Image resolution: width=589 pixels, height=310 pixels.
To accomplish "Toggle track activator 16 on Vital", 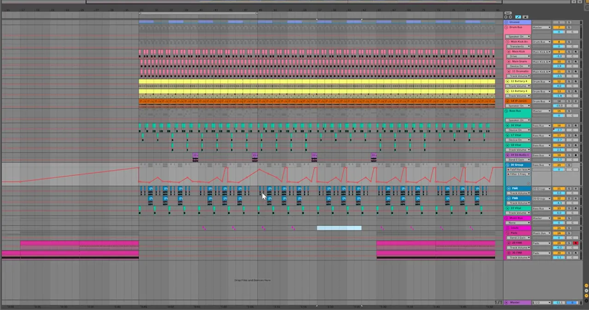I will click(559, 125).
